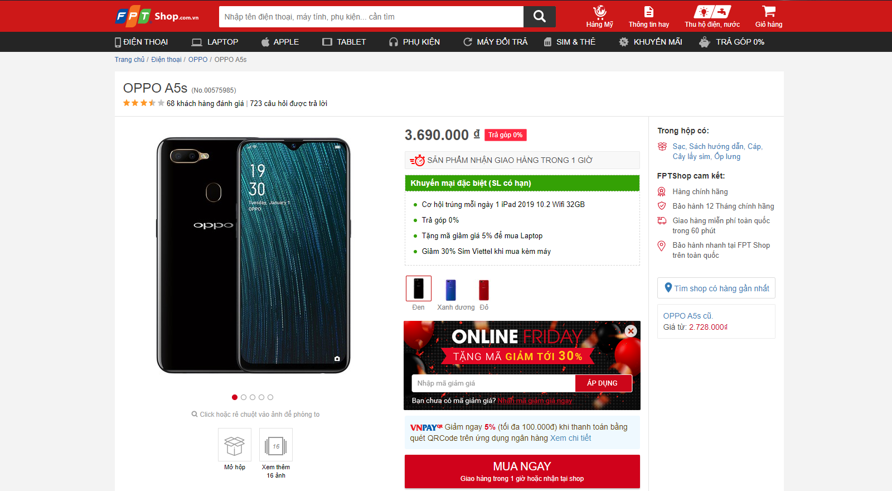The width and height of the screenshot is (892, 491).
Task: Open Hàng Mỹ icon in header
Action: coord(599,17)
